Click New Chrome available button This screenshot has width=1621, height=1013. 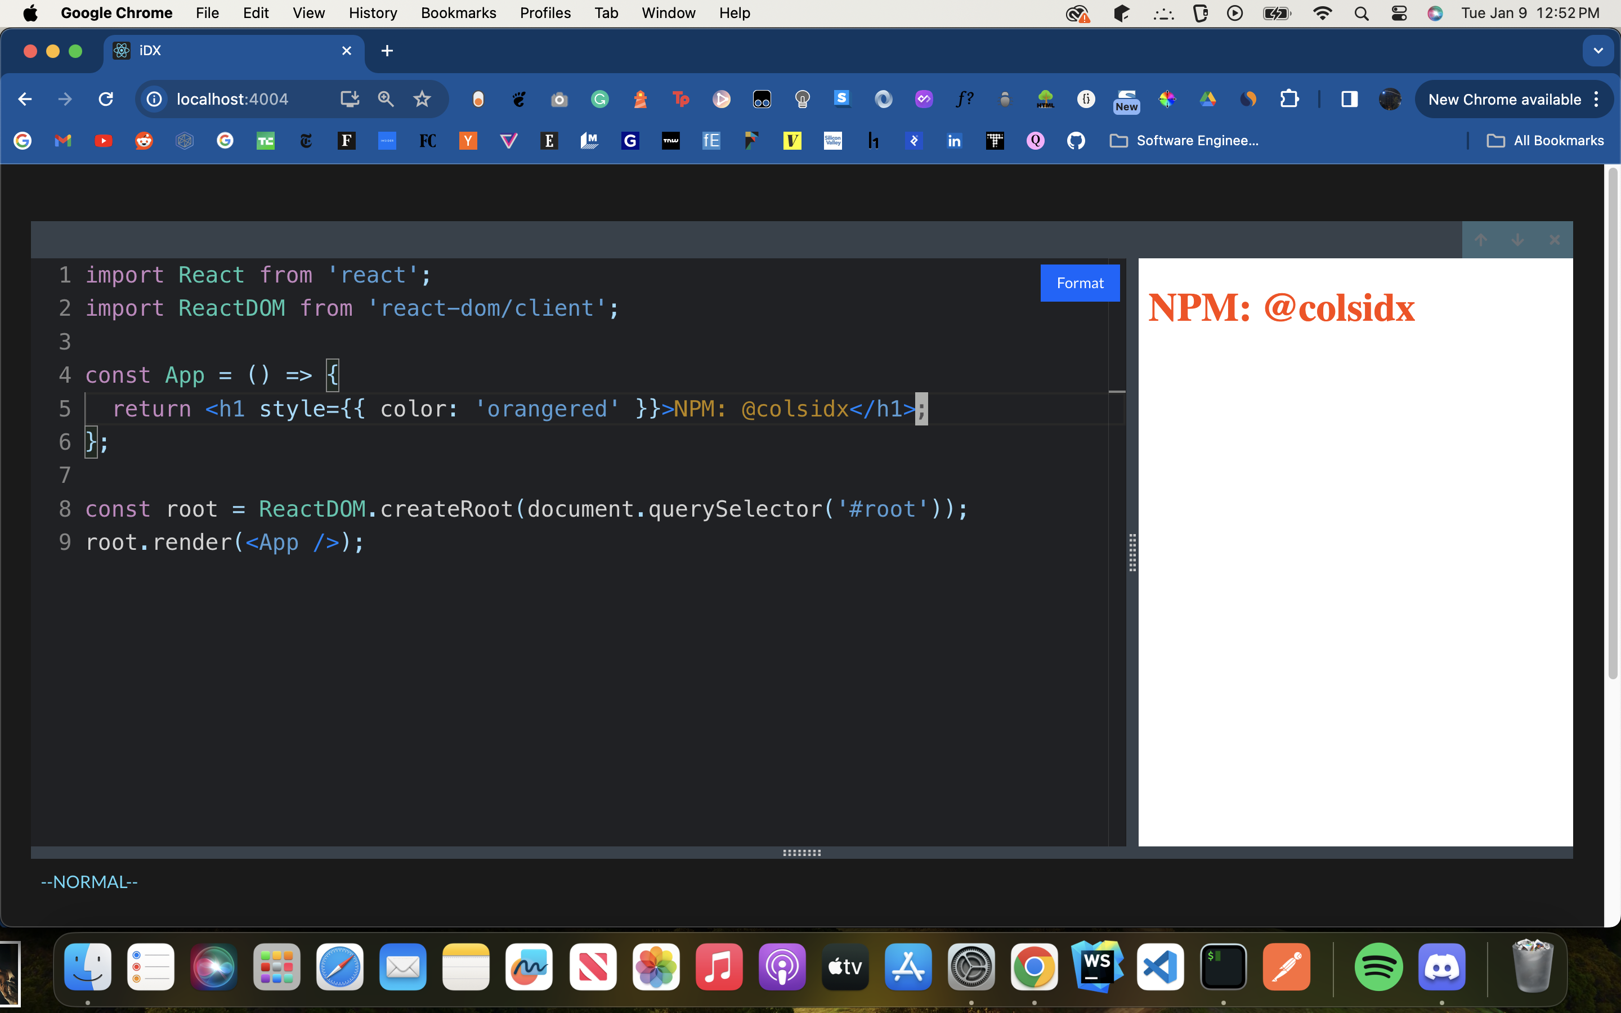1504,99
